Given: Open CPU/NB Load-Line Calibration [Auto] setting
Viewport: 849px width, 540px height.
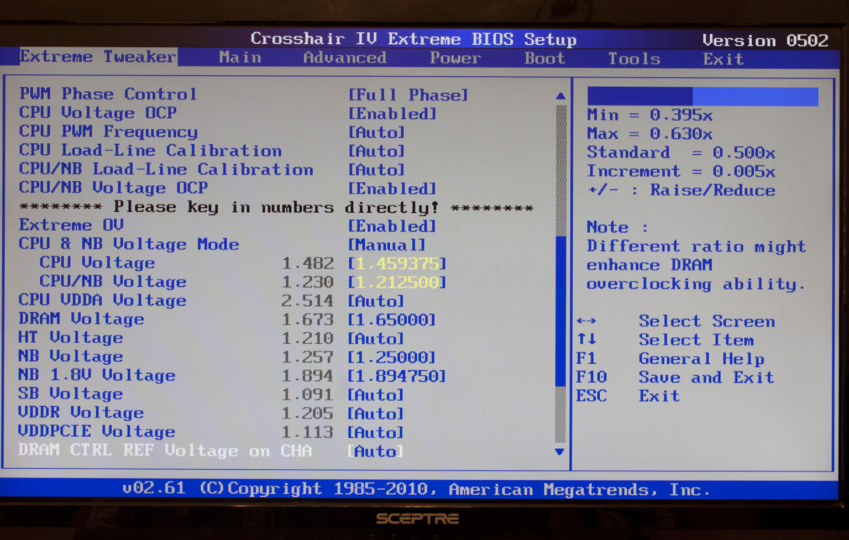Looking at the screenshot, I should [376, 170].
